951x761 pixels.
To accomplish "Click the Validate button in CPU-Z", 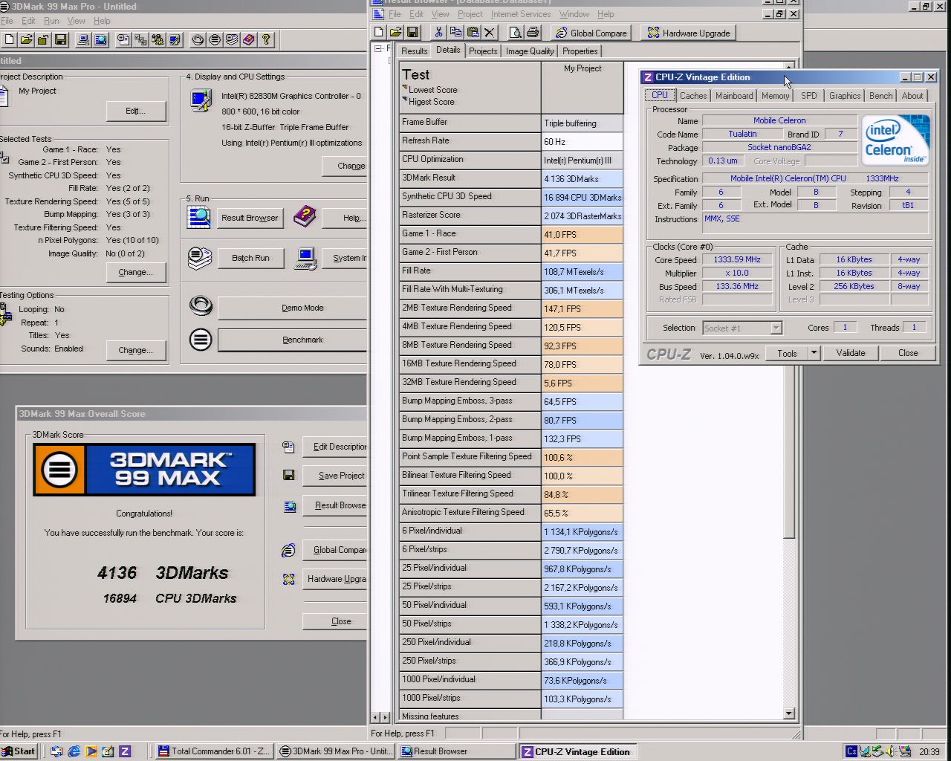I will [850, 353].
